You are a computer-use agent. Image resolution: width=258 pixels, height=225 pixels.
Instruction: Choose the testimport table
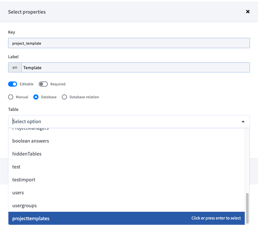click(24, 180)
